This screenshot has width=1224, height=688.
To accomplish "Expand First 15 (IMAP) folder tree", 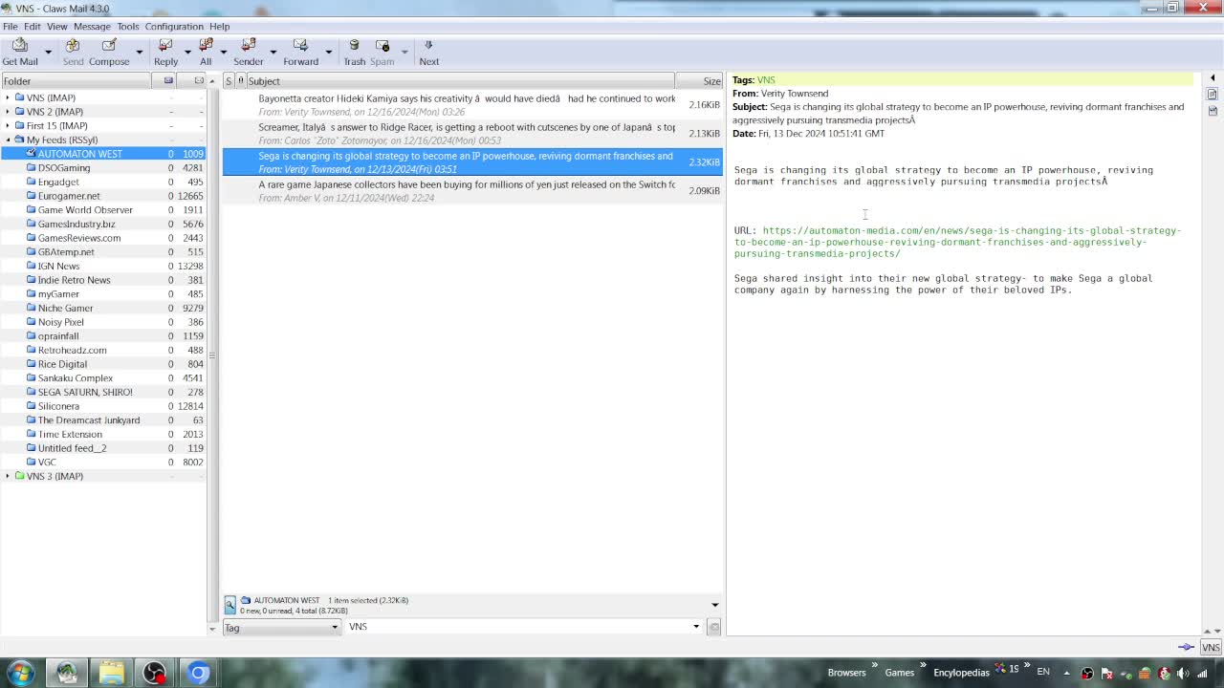I will [8, 125].
